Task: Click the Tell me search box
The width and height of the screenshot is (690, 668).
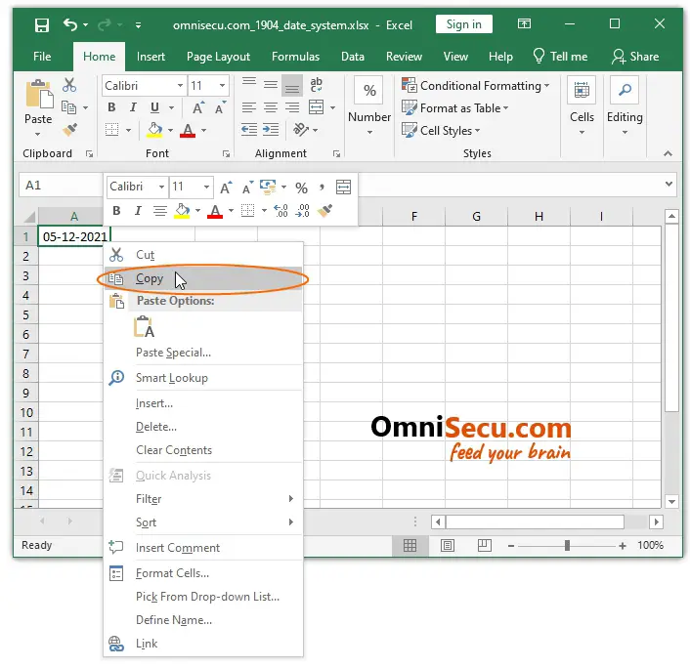Action: (560, 57)
